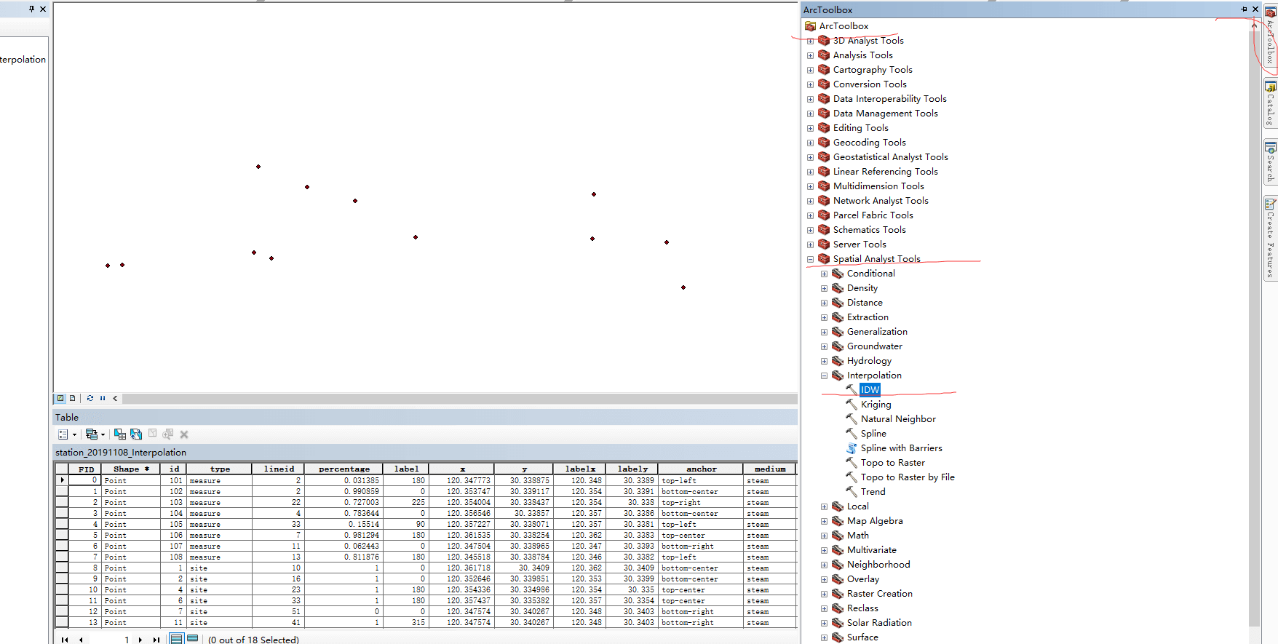Sort by clicking the percentage column header
Viewport: 1278px width, 644px height.
(x=344, y=469)
